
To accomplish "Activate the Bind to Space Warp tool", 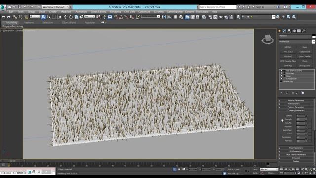I will click(x=26, y=17).
